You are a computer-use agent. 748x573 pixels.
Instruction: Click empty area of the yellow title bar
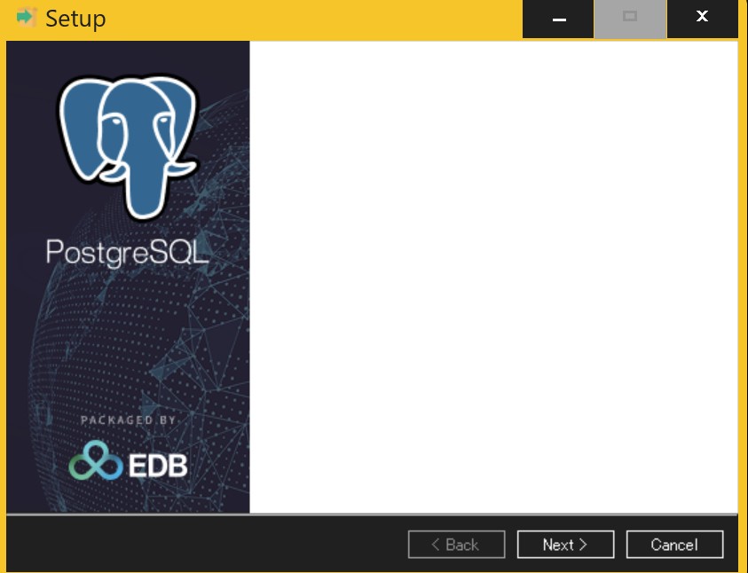(311, 18)
